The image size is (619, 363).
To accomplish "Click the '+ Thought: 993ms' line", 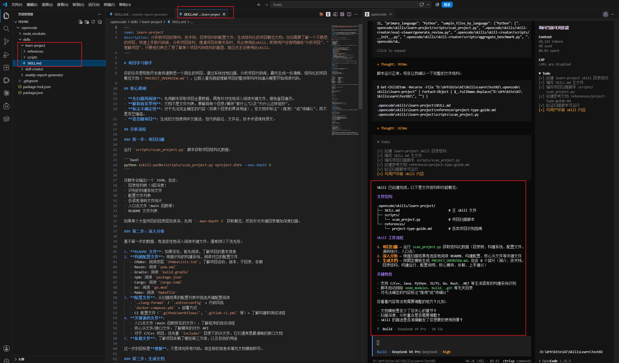I will coord(392,64).
